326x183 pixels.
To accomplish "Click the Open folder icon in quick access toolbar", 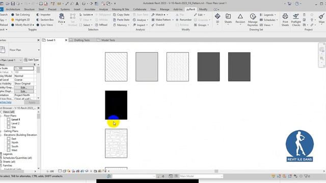I will point(7,4).
